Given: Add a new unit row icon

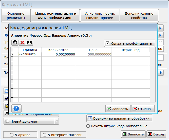Looking at the screenshot, I should tap(15, 43).
